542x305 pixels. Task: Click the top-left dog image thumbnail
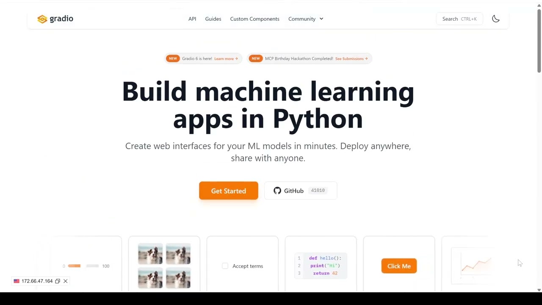150,254
